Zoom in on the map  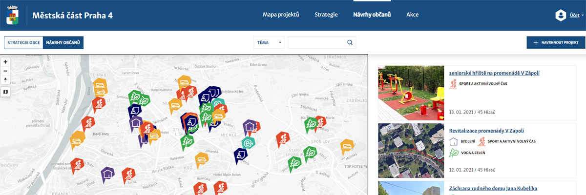[x=5, y=62]
